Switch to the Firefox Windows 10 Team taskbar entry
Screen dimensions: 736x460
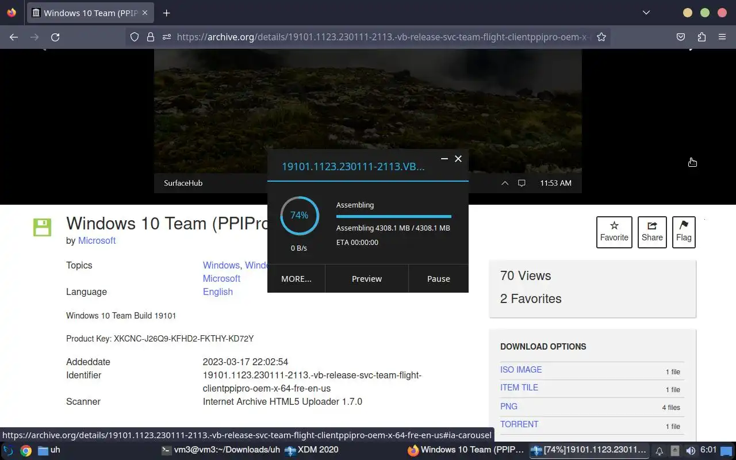tap(466, 450)
